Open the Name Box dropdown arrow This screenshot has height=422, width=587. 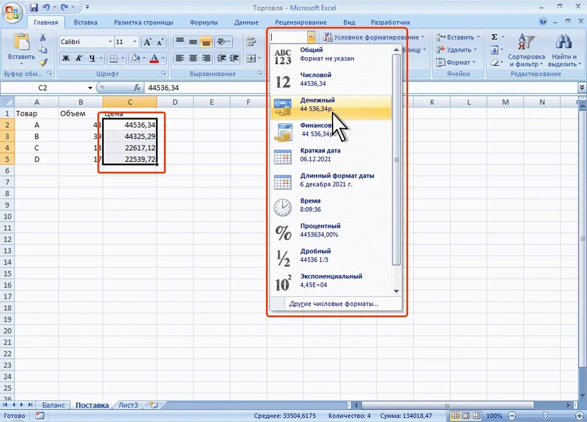90,88
